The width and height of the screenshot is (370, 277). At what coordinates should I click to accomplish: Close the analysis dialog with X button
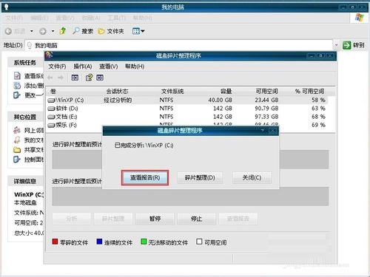pyautogui.click(x=272, y=131)
